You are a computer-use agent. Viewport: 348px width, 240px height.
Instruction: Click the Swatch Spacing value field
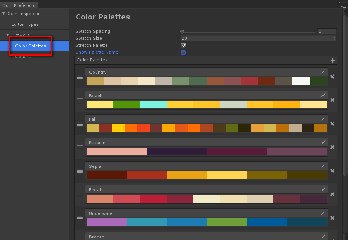[x=327, y=31]
